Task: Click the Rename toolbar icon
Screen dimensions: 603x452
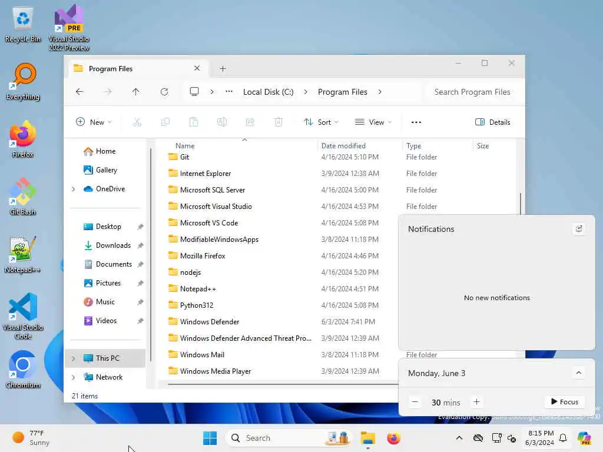Action: 222,122
